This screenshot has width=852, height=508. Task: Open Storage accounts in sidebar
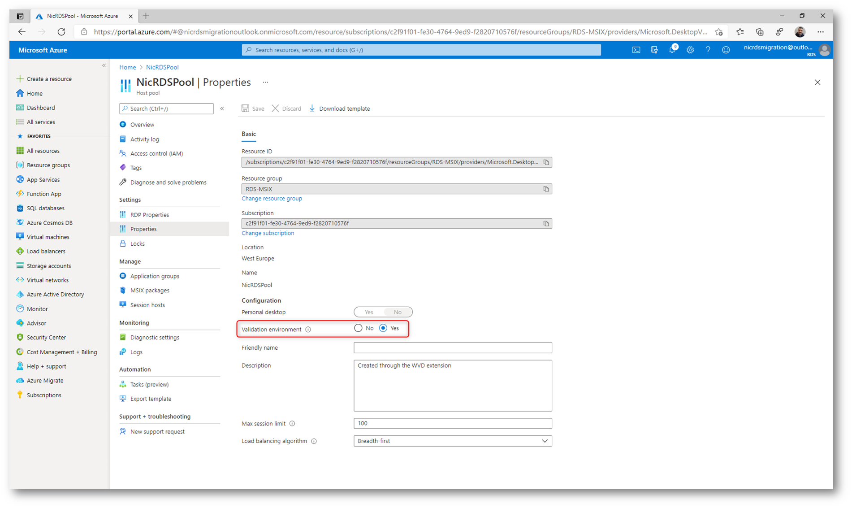point(49,266)
